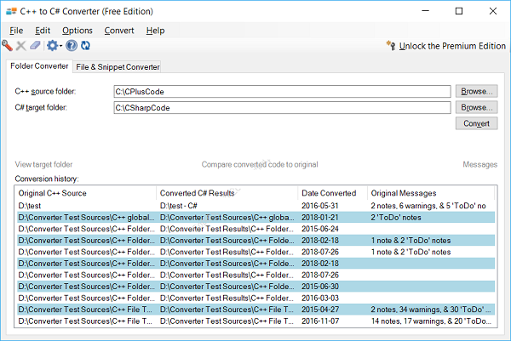Sort by Date Converted column header
The width and height of the screenshot is (511, 341).
[332, 193]
